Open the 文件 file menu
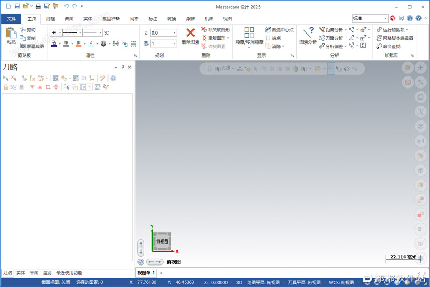430x287 pixels. click(11, 19)
